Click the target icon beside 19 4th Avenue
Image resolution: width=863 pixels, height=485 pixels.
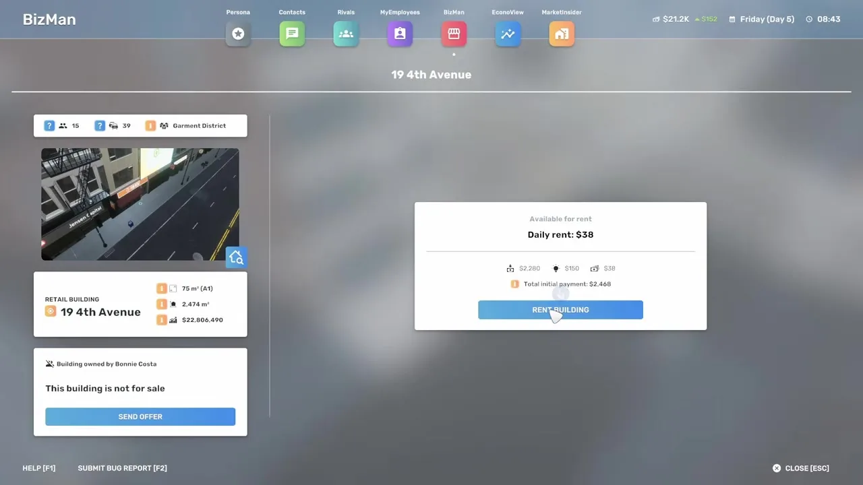click(x=51, y=311)
